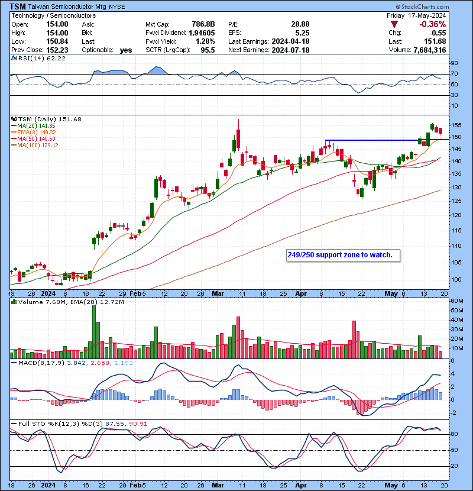This screenshot has height=491, width=473.
Task: Click the Chg value -0.55
Action: tap(438, 33)
